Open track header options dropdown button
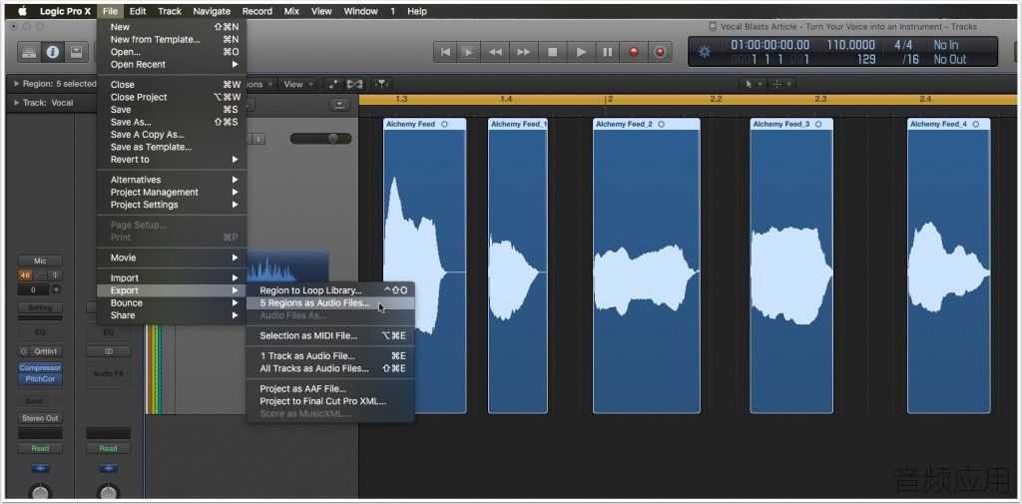This screenshot has width=1022, height=504. click(x=339, y=105)
